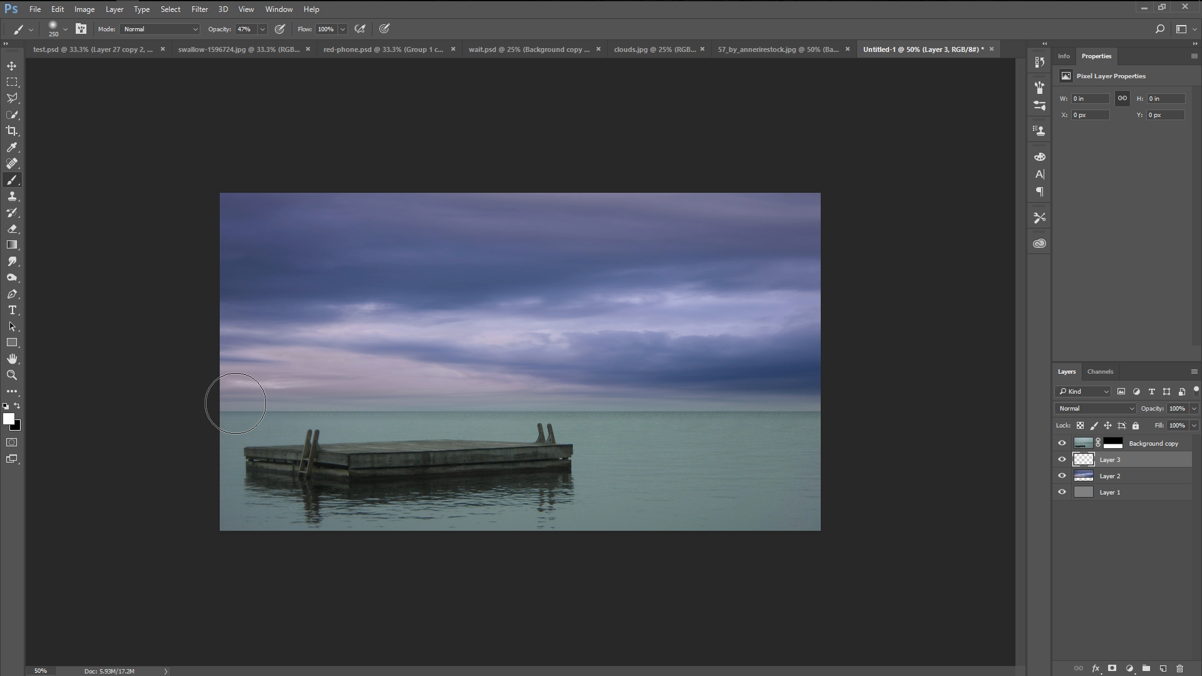Reset default foreground and background colors

pyautogui.click(x=6, y=406)
